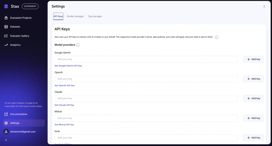Image resolution: width=272 pixels, height=146 pixels.
Task: Focus the Google Gemini key input field
Action: 146,59
